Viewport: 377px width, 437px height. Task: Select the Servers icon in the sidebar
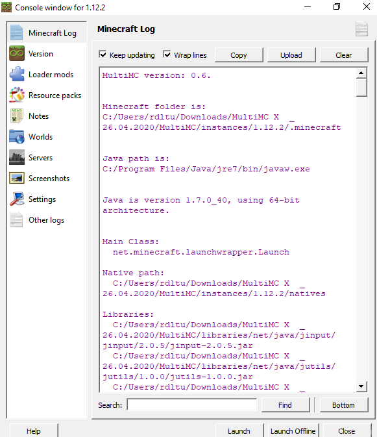17,158
